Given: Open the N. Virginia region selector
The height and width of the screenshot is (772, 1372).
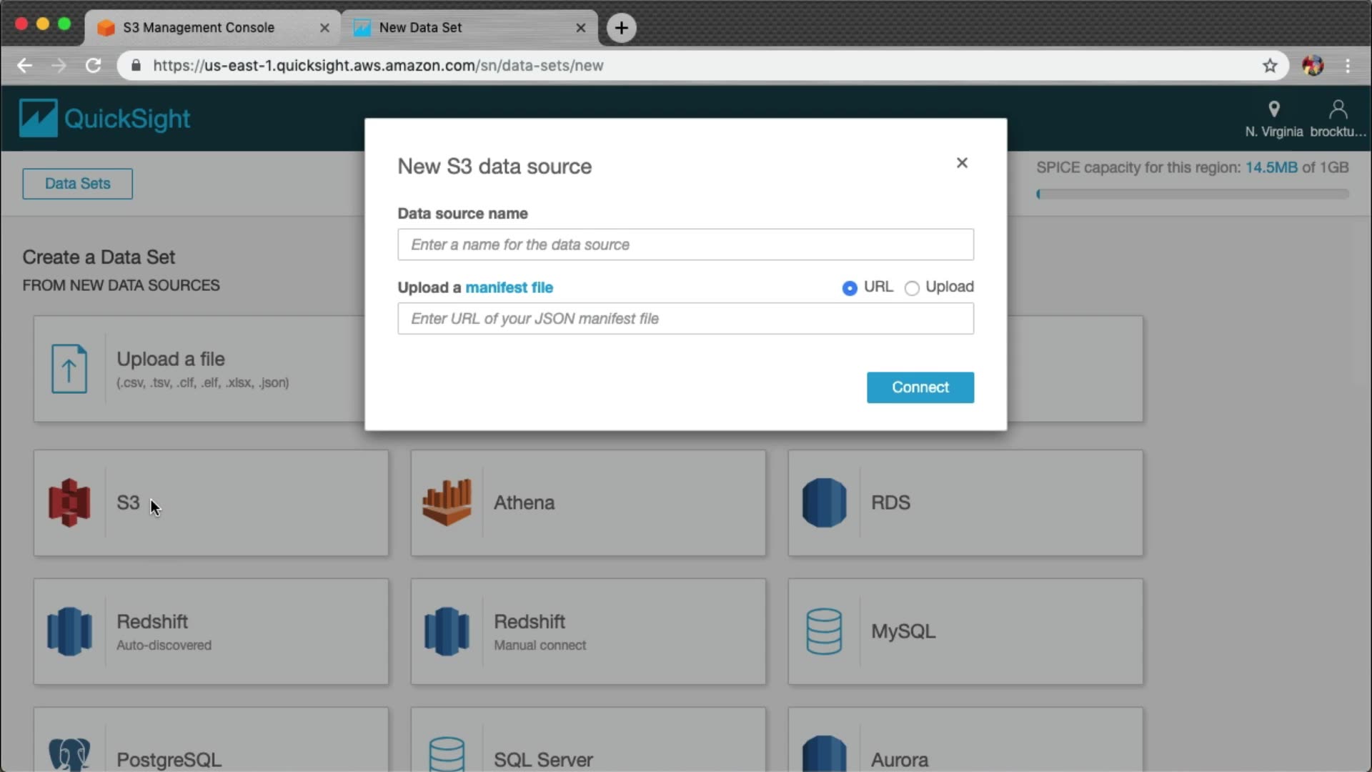Looking at the screenshot, I should click(1273, 119).
